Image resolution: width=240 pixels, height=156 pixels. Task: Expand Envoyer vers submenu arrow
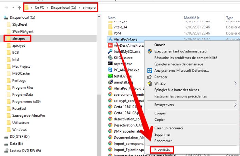point(235,105)
